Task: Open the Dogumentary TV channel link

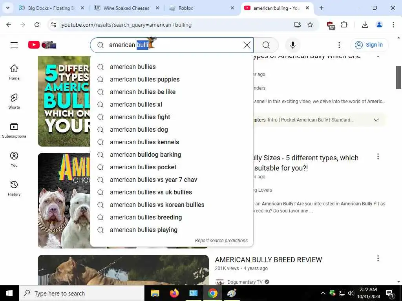Action: 245,282
